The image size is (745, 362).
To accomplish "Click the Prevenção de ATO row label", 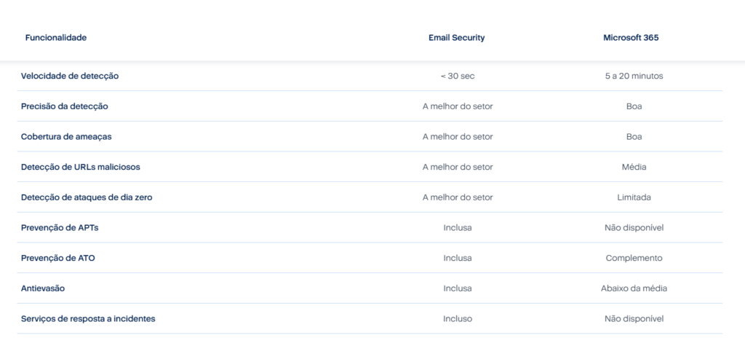I will [58, 258].
